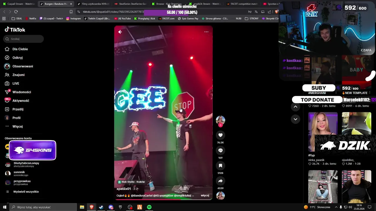The width and height of the screenshot is (376, 211).
Task: Bookmark this page icon in address bar
Action: pos(71,12)
